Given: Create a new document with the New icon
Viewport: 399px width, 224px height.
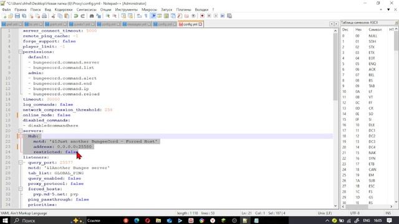Looking at the screenshot, I should [x=4, y=16].
